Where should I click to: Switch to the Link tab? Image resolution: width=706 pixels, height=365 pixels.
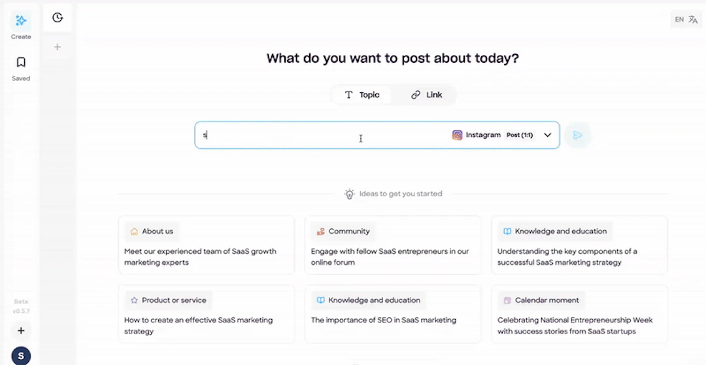click(x=426, y=95)
